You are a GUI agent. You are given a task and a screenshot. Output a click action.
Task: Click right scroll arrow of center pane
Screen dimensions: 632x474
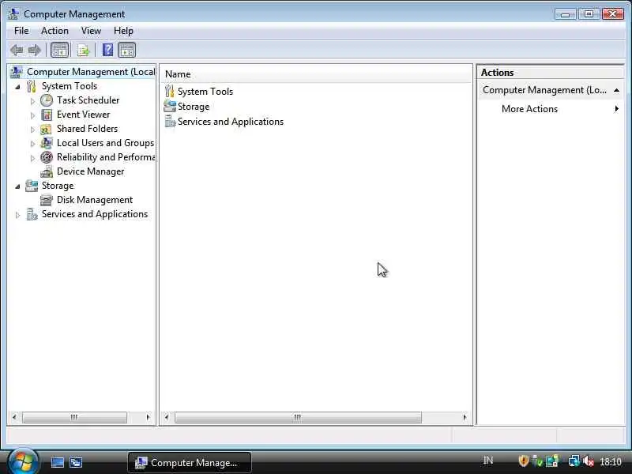tap(465, 417)
